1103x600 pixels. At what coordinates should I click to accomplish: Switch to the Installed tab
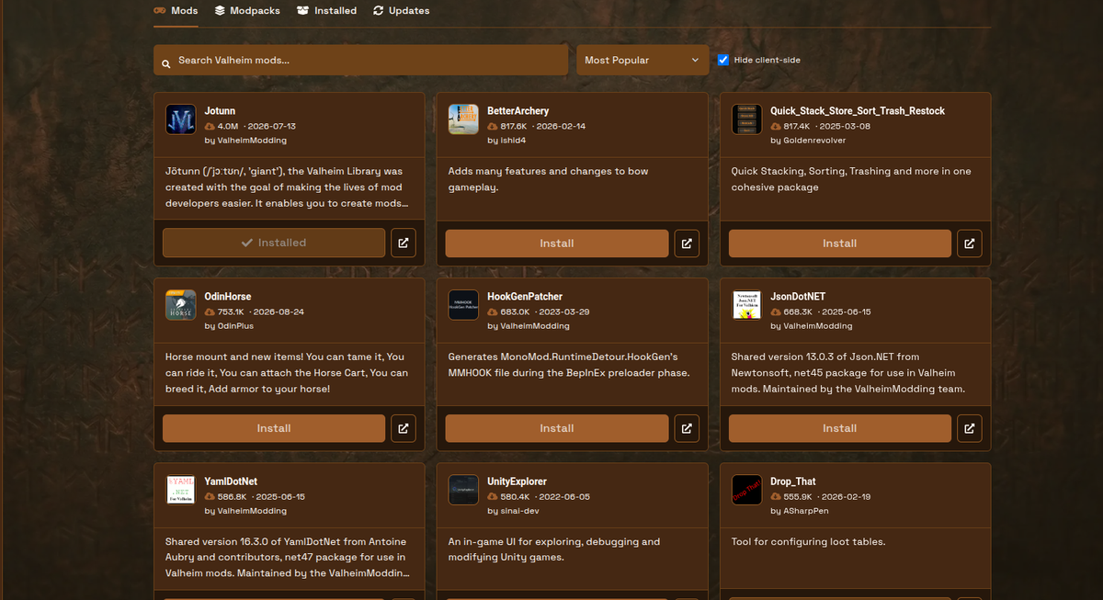tap(327, 11)
